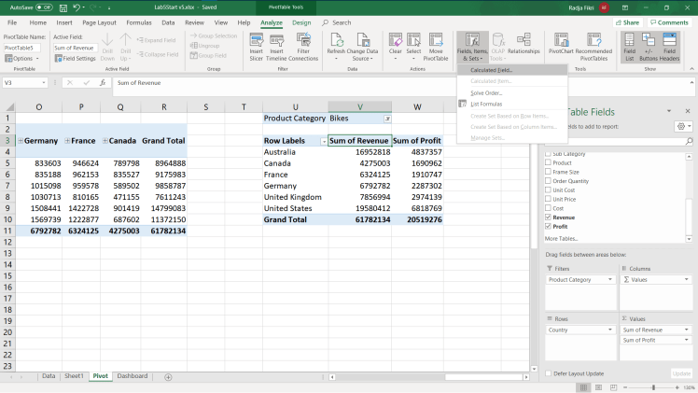Expand the Row Labels filter dropdown
Image resolution: width=698 pixels, height=393 pixels.
323,141
